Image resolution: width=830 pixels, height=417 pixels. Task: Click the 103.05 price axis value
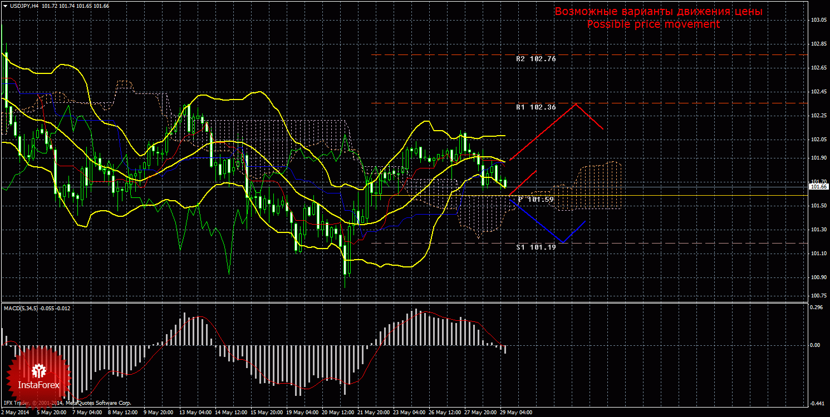(x=818, y=20)
